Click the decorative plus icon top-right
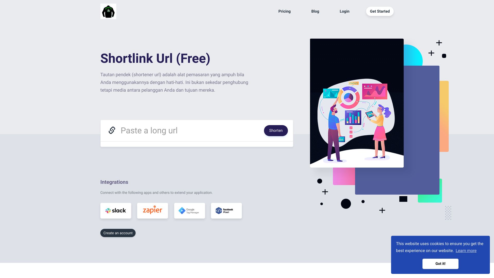 (x=439, y=43)
